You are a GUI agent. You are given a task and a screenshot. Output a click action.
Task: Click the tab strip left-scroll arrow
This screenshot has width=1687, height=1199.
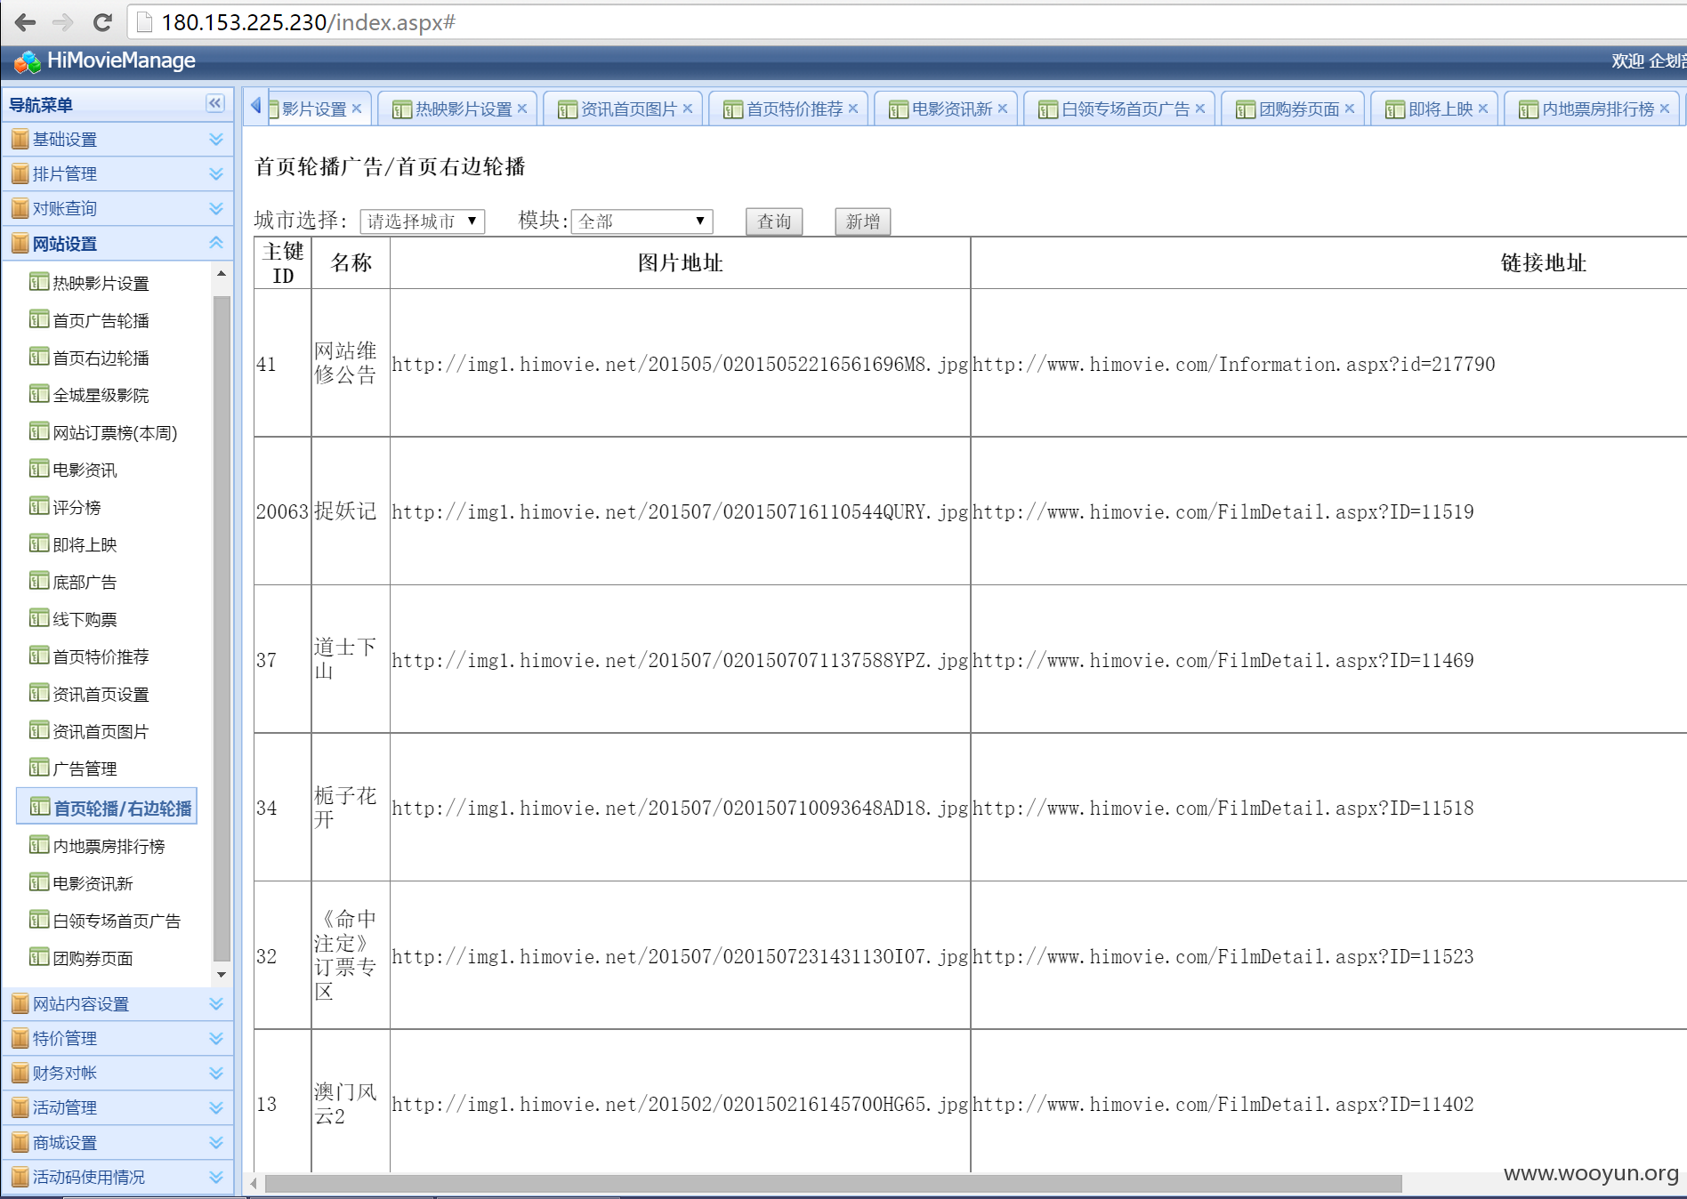pos(255,106)
